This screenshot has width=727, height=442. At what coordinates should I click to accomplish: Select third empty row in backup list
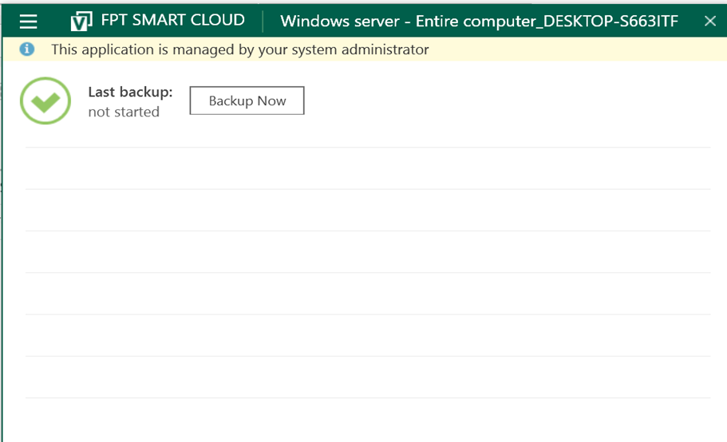tap(367, 251)
